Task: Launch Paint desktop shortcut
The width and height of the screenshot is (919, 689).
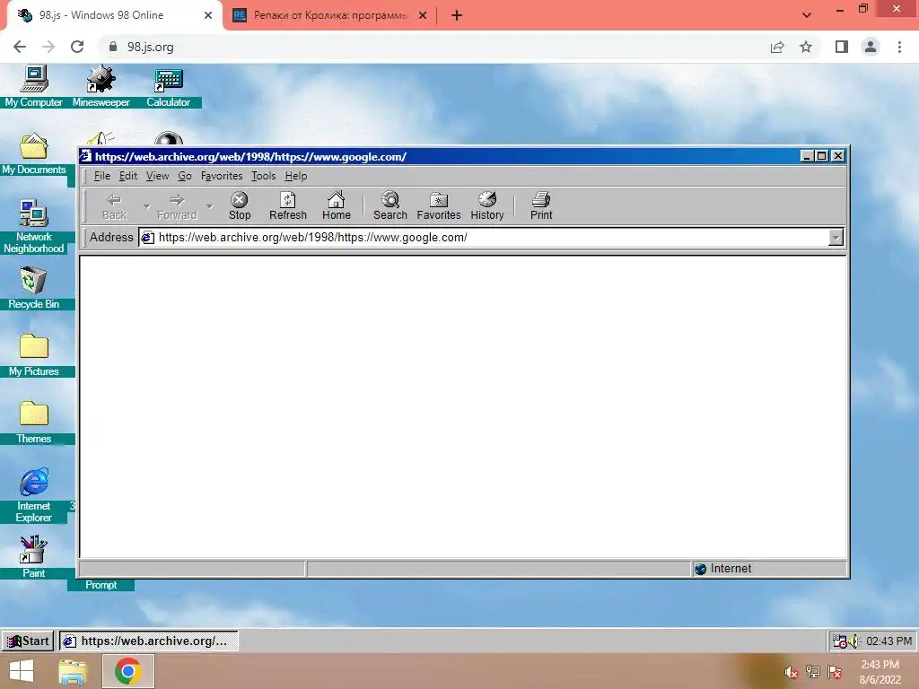Action: 33,556
